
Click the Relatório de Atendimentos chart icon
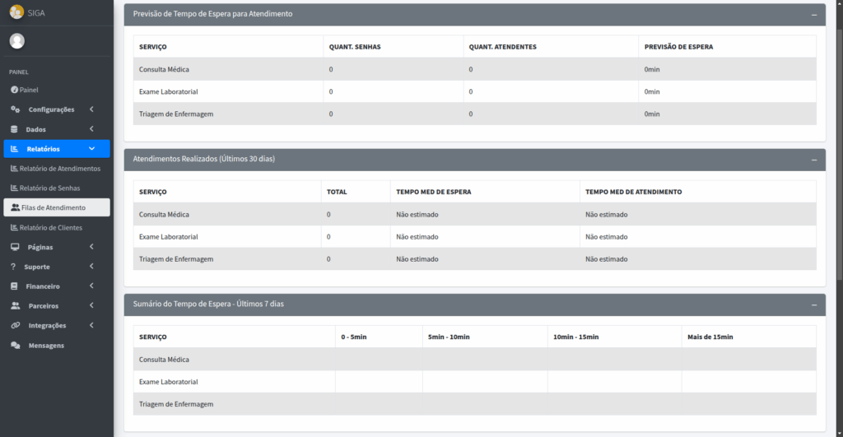[x=14, y=168]
